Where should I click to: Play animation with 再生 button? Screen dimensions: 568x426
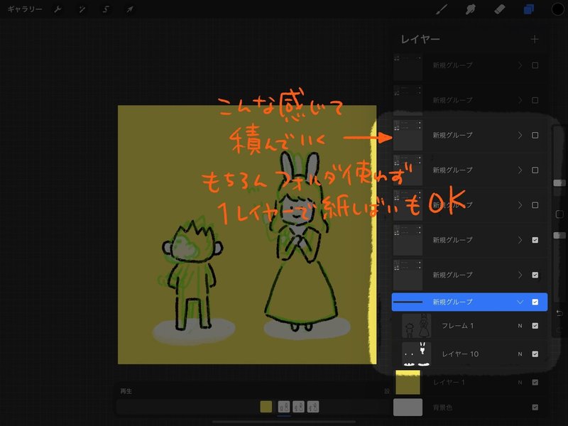point(126,391)
